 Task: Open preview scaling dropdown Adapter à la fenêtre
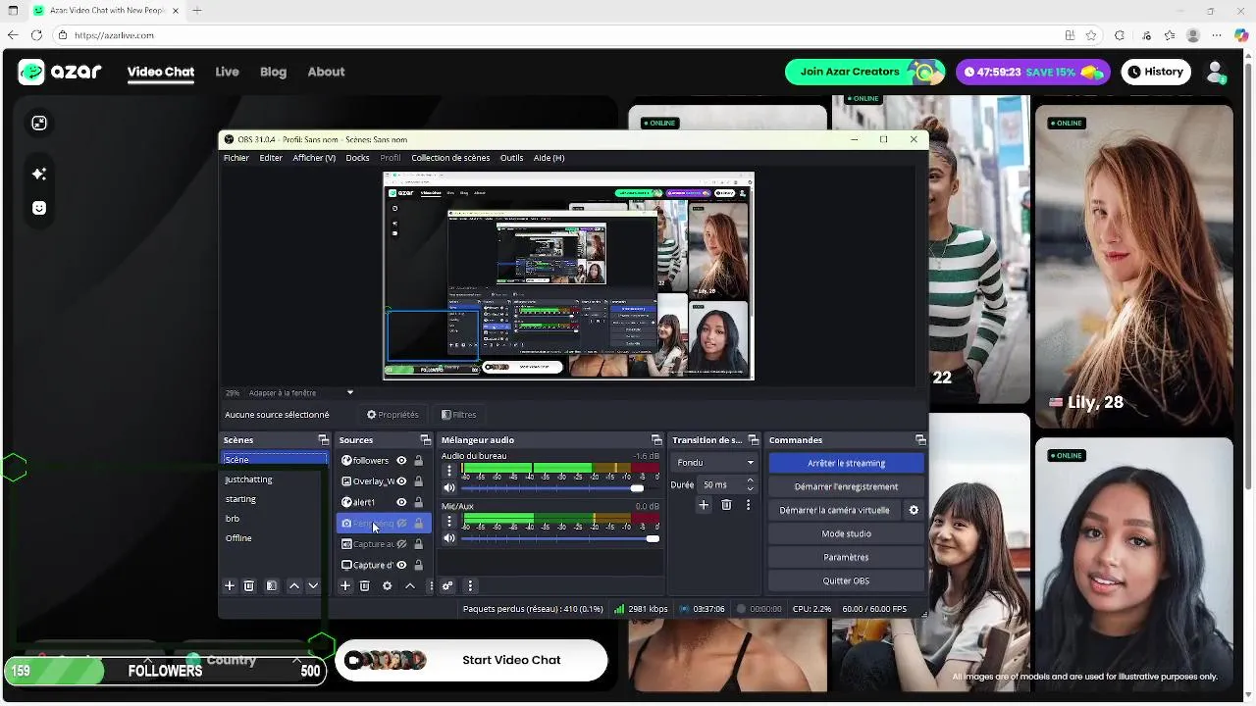pyautogui.click(x=300, y=392)
